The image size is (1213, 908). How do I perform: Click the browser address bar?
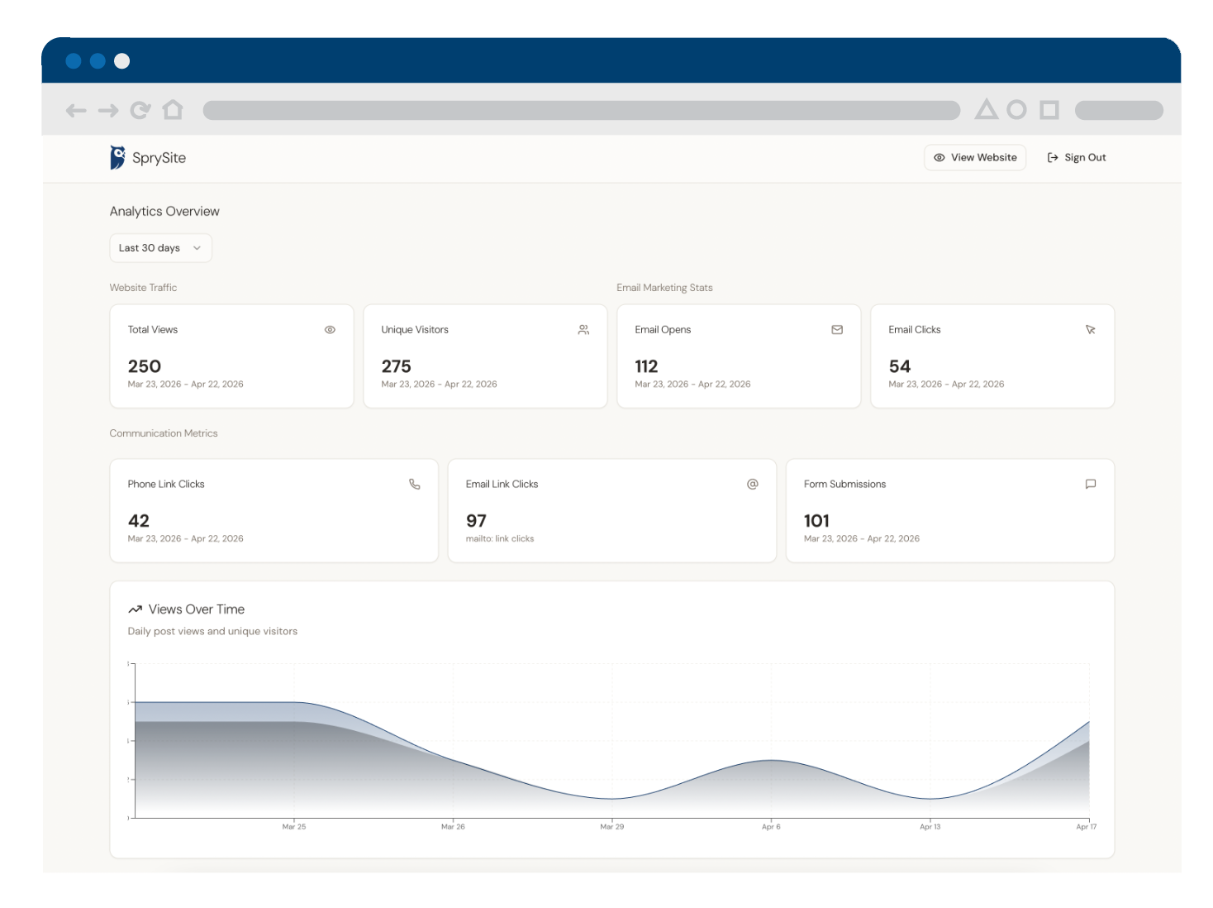pyautogui.click(x=581, y=111)
